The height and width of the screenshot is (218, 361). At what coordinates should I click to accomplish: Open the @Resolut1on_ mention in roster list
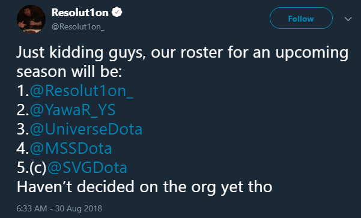click(82, 91)
